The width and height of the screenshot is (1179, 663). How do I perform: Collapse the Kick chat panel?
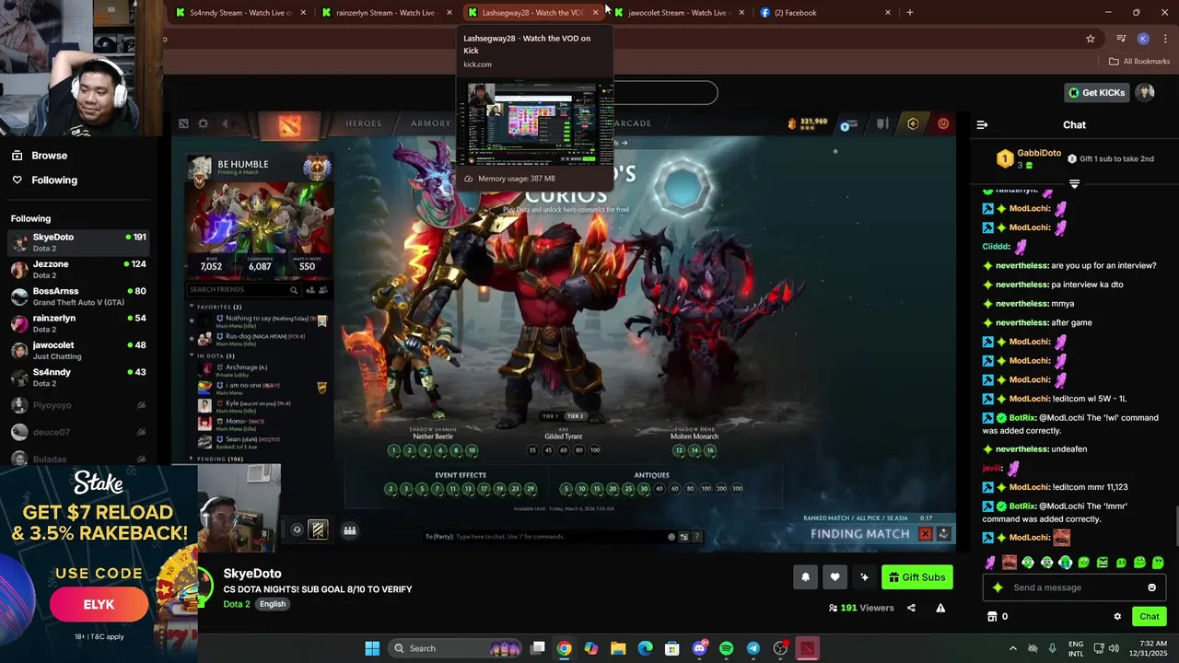click(982, 125)
